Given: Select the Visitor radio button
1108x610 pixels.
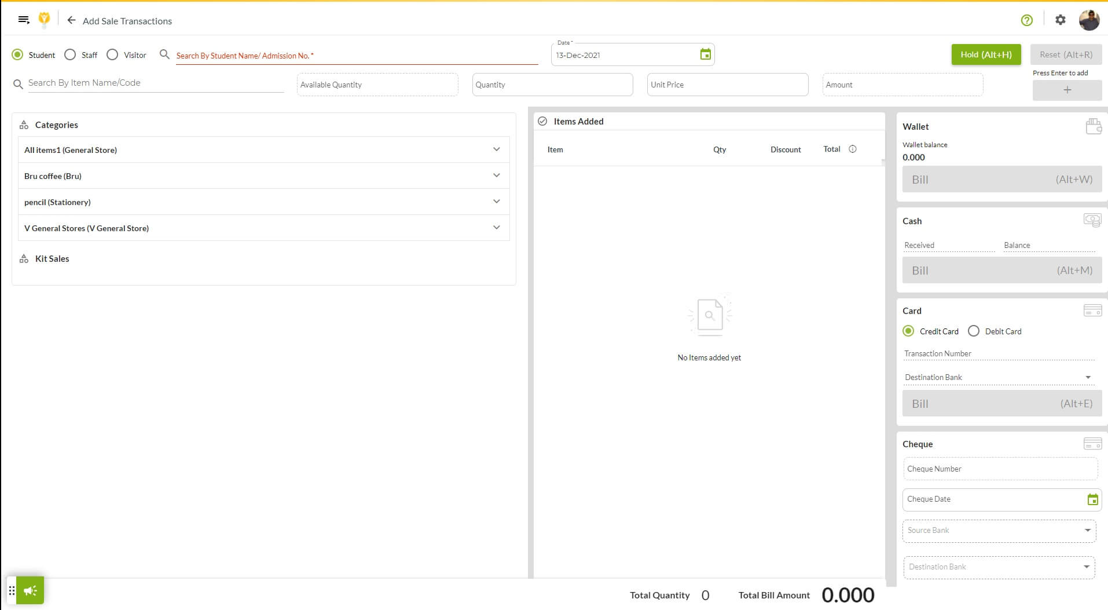Looking at the screenshot, I should (112, 55).
